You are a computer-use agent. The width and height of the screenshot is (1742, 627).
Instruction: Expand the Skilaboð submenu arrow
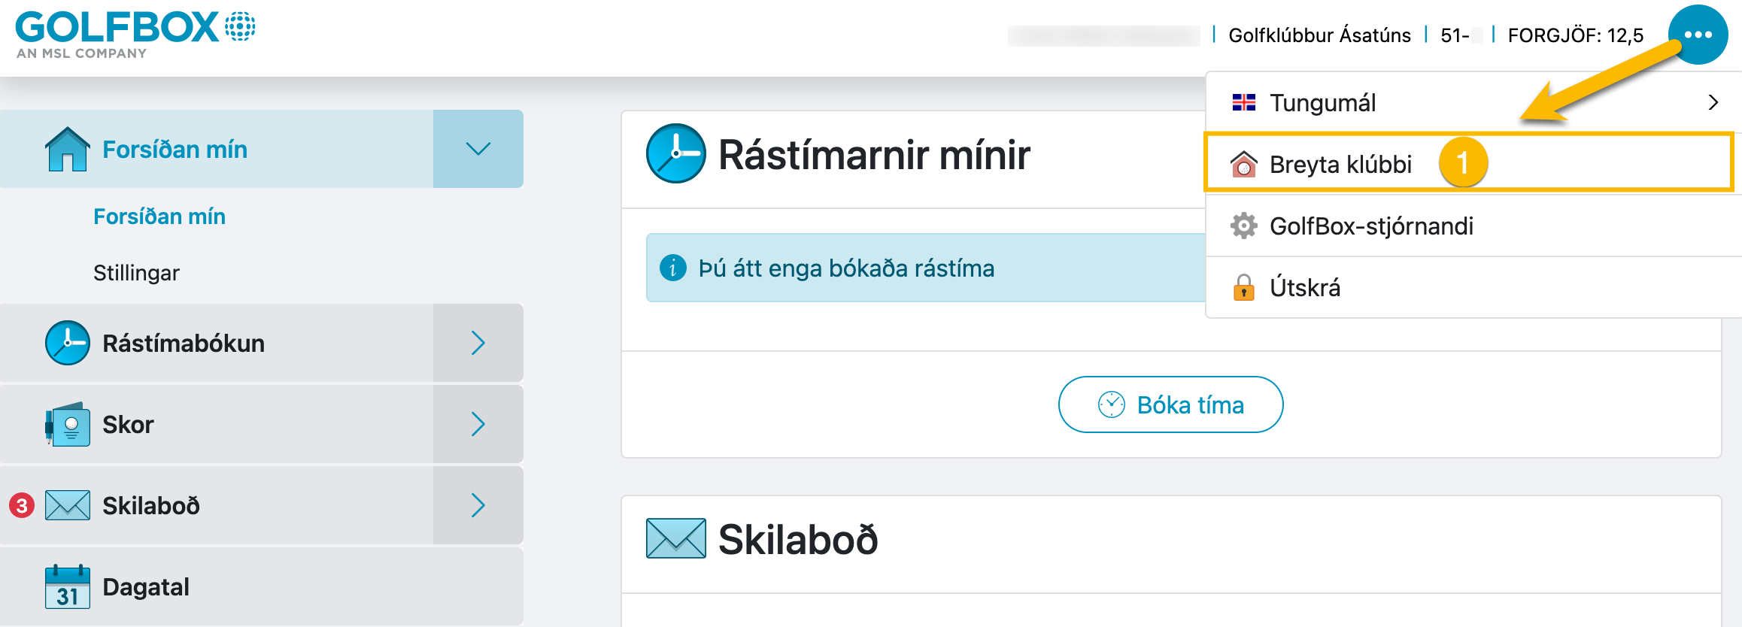(x=478, y=505)
